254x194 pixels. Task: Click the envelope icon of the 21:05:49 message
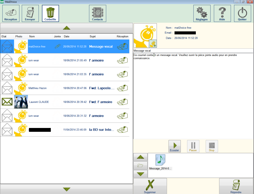(x=7, y=60)
